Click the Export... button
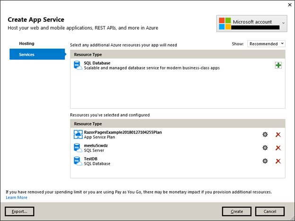The width and height of the screenshot is (295, 221). (19, 211)
